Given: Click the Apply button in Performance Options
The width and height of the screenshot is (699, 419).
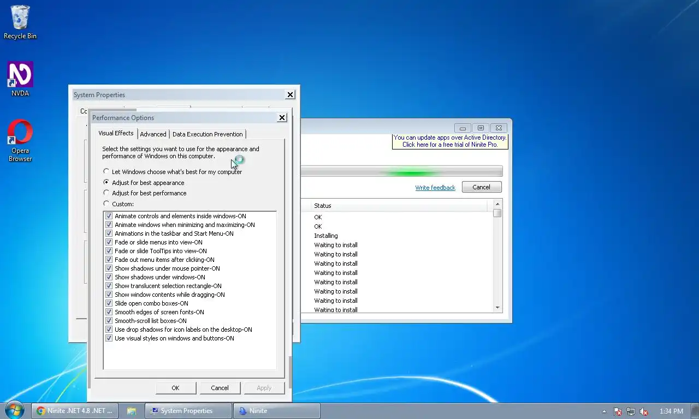Looking at the screenshot, I should [x=264, y=388].
